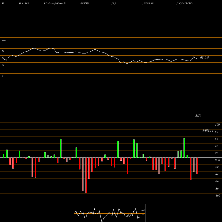
Task: Click the "-60" label on MR axis
Action: coord(217,182)
